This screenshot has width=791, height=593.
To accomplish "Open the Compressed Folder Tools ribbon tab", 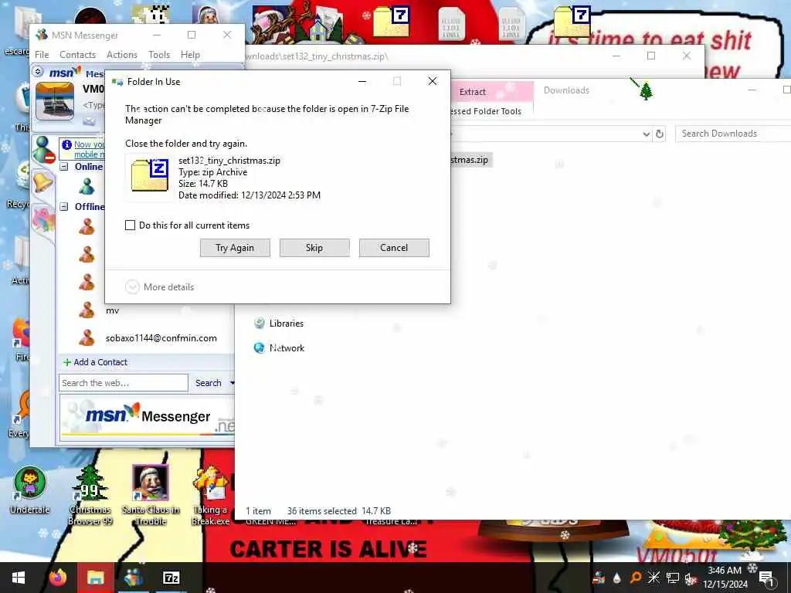I will click(486, 111).
